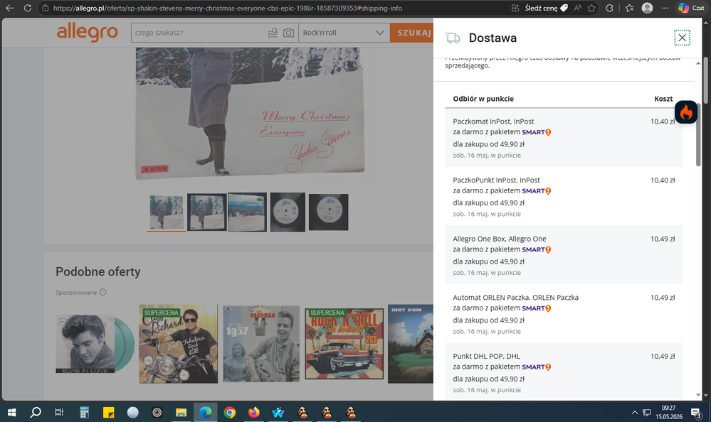Open the Inny Dom album offer
This screenshot has height=422, width=711.
tap(411, 344)
